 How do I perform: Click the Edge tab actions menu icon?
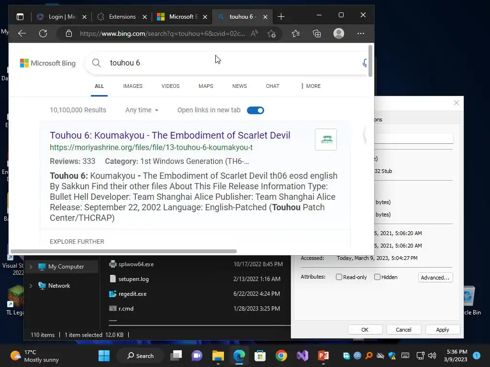(20, 17)
